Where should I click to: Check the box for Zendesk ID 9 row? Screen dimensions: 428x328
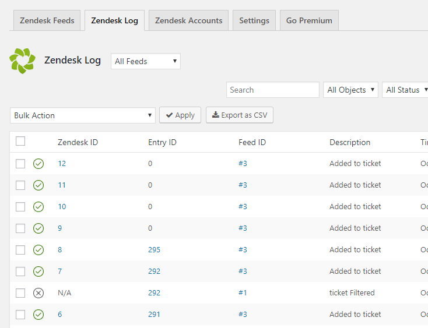tap(20, 228)
